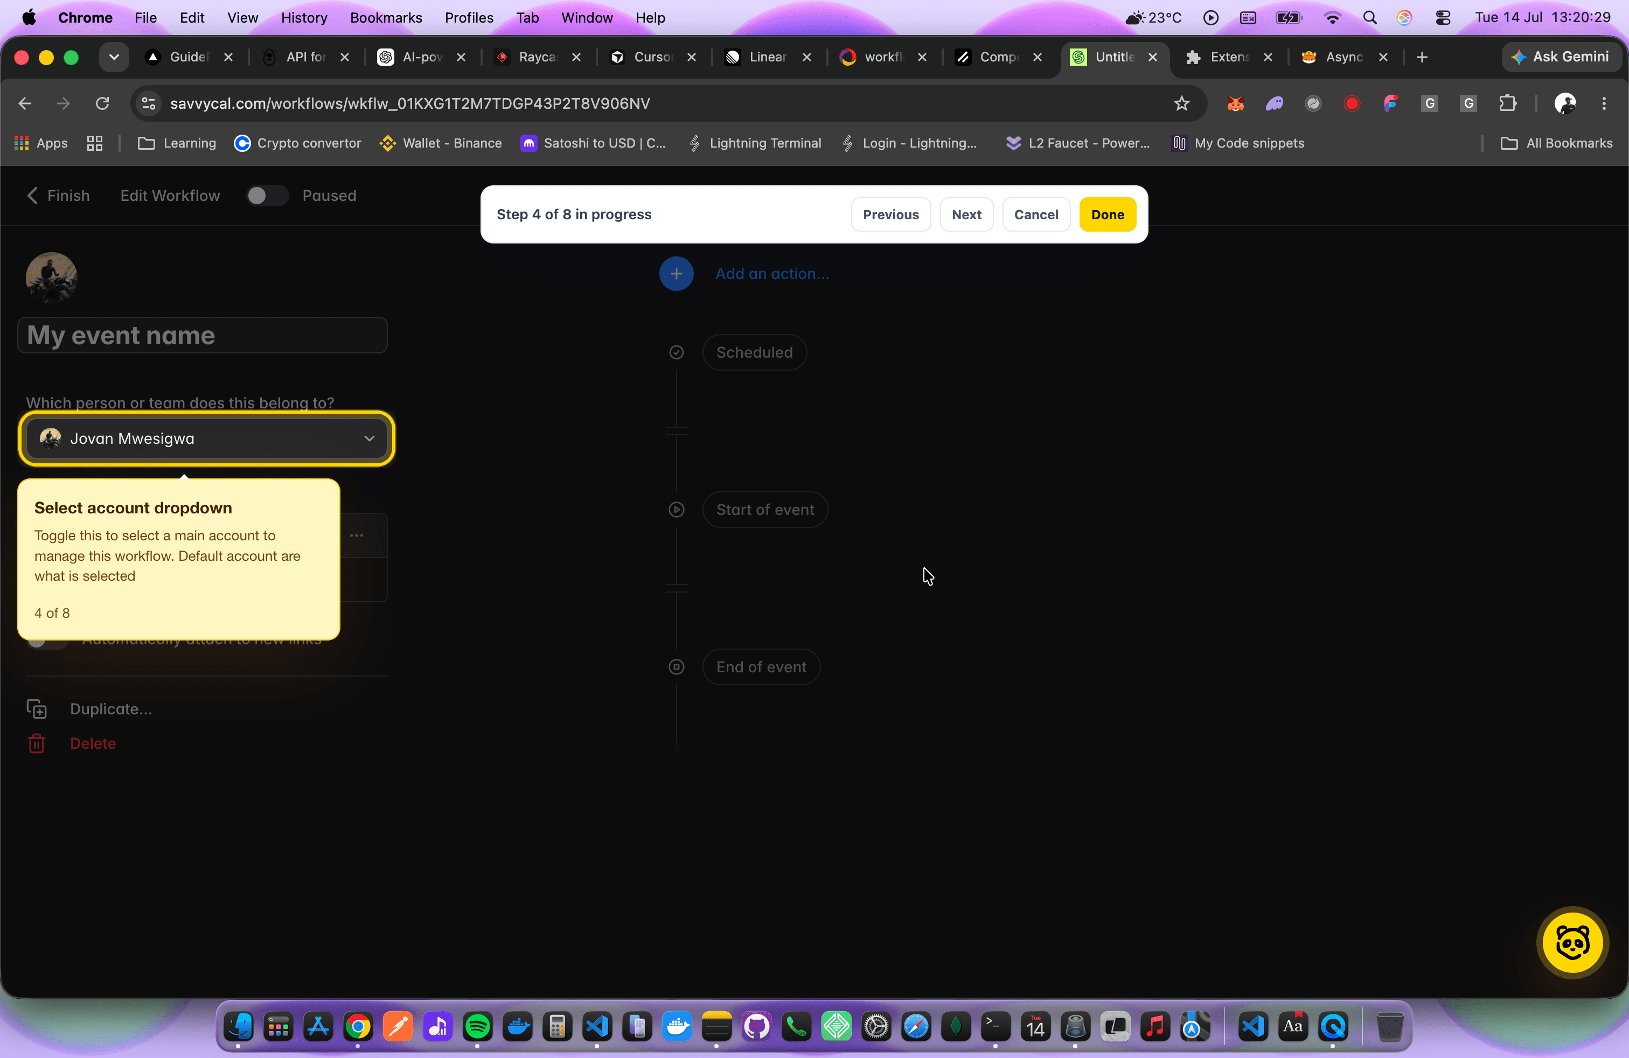Click the Ask Gemini button

click(1561, 58)
